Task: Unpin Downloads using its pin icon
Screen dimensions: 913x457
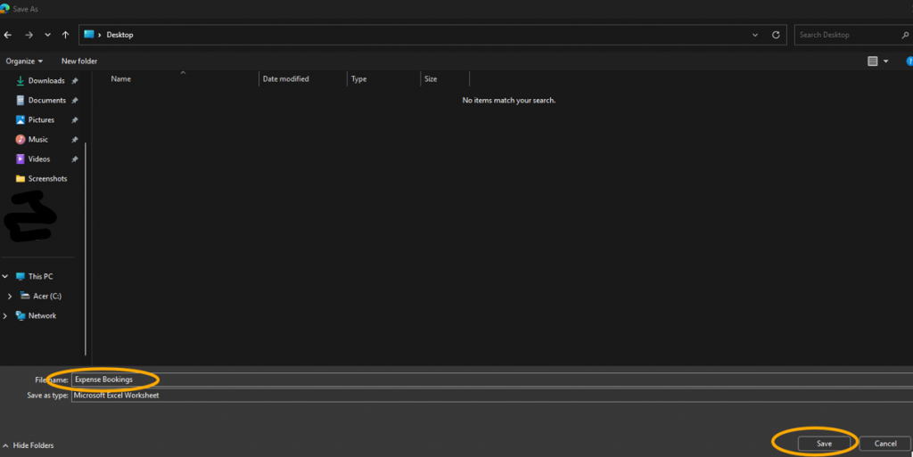Action: tap(75, 81)
